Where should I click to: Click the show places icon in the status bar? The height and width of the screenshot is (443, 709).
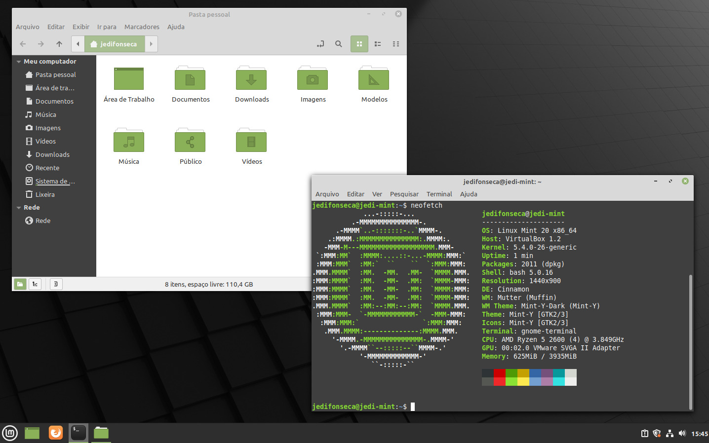coord(20,284)
